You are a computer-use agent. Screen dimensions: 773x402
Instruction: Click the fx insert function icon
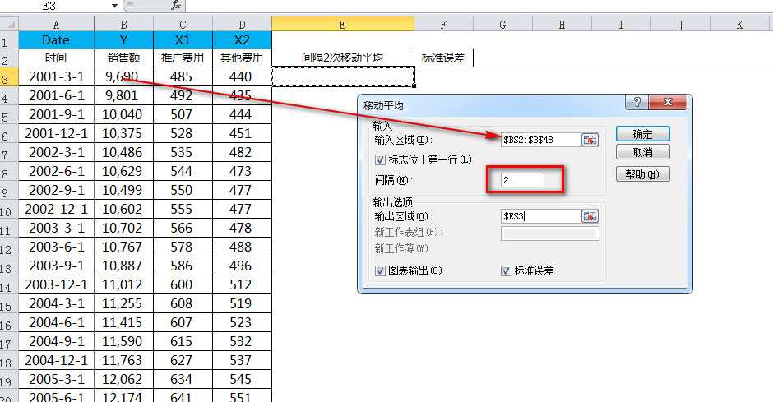coord(176,6)
